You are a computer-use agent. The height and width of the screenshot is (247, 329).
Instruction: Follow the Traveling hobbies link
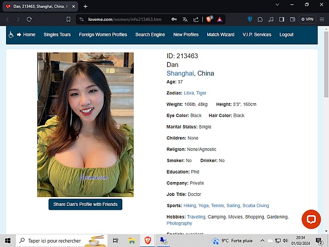(196, 217)
